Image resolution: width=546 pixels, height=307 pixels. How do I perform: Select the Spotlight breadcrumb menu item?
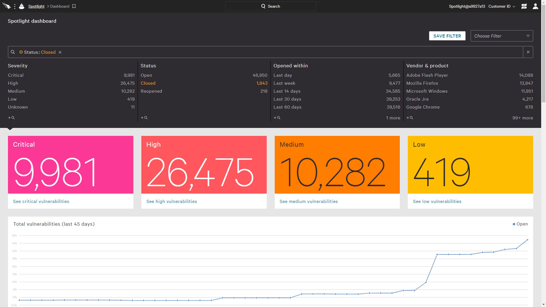point(37,6)
